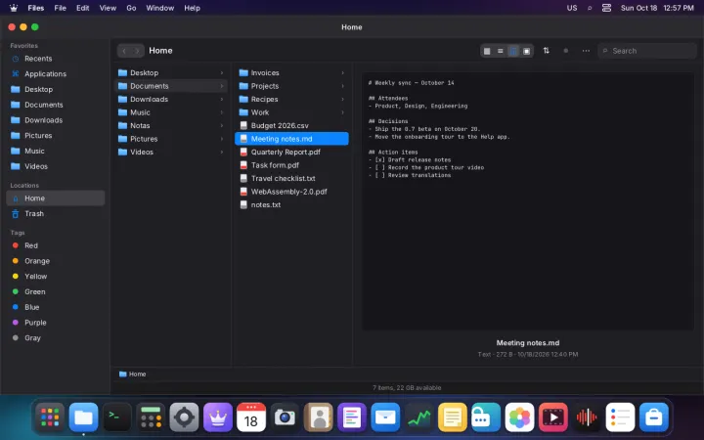Select the Work folder
This screenshot has height=440, width=704.
[x=291, y=112]
